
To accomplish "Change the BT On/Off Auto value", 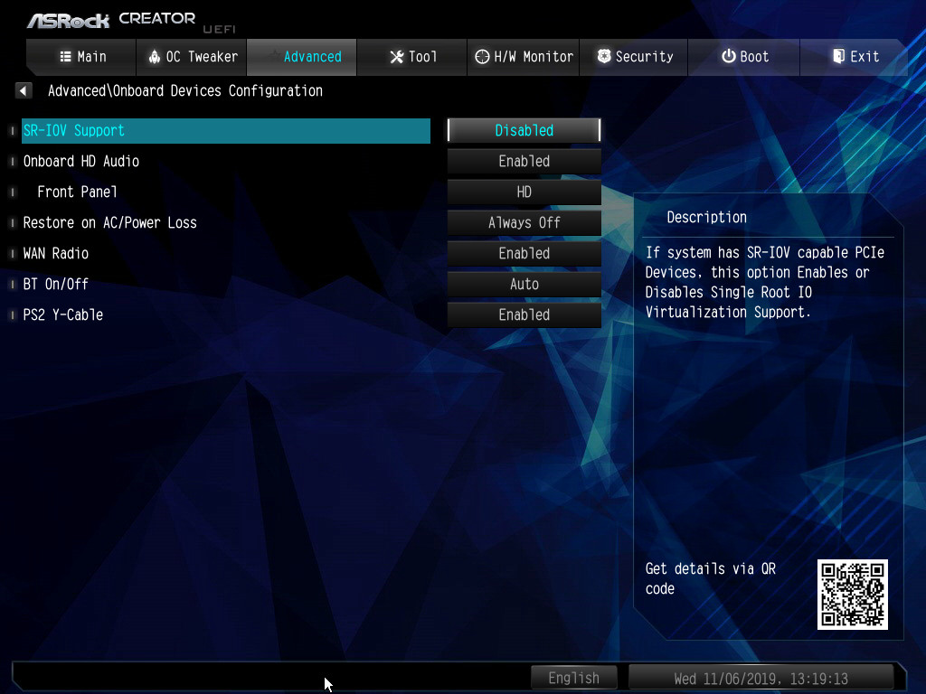I will 524,284.
